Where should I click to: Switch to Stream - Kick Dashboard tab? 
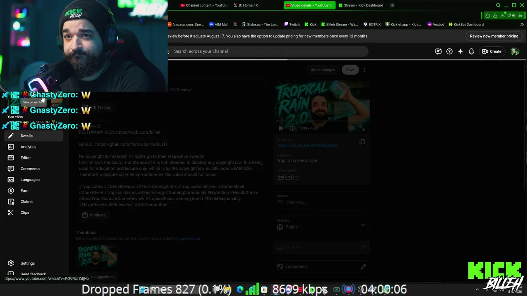point(361,5)
